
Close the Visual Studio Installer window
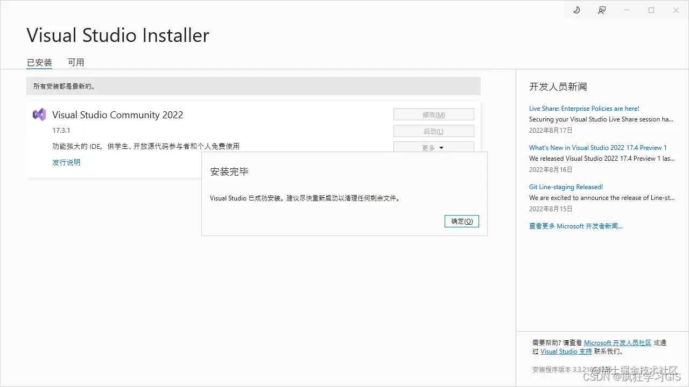coord(676,10)
